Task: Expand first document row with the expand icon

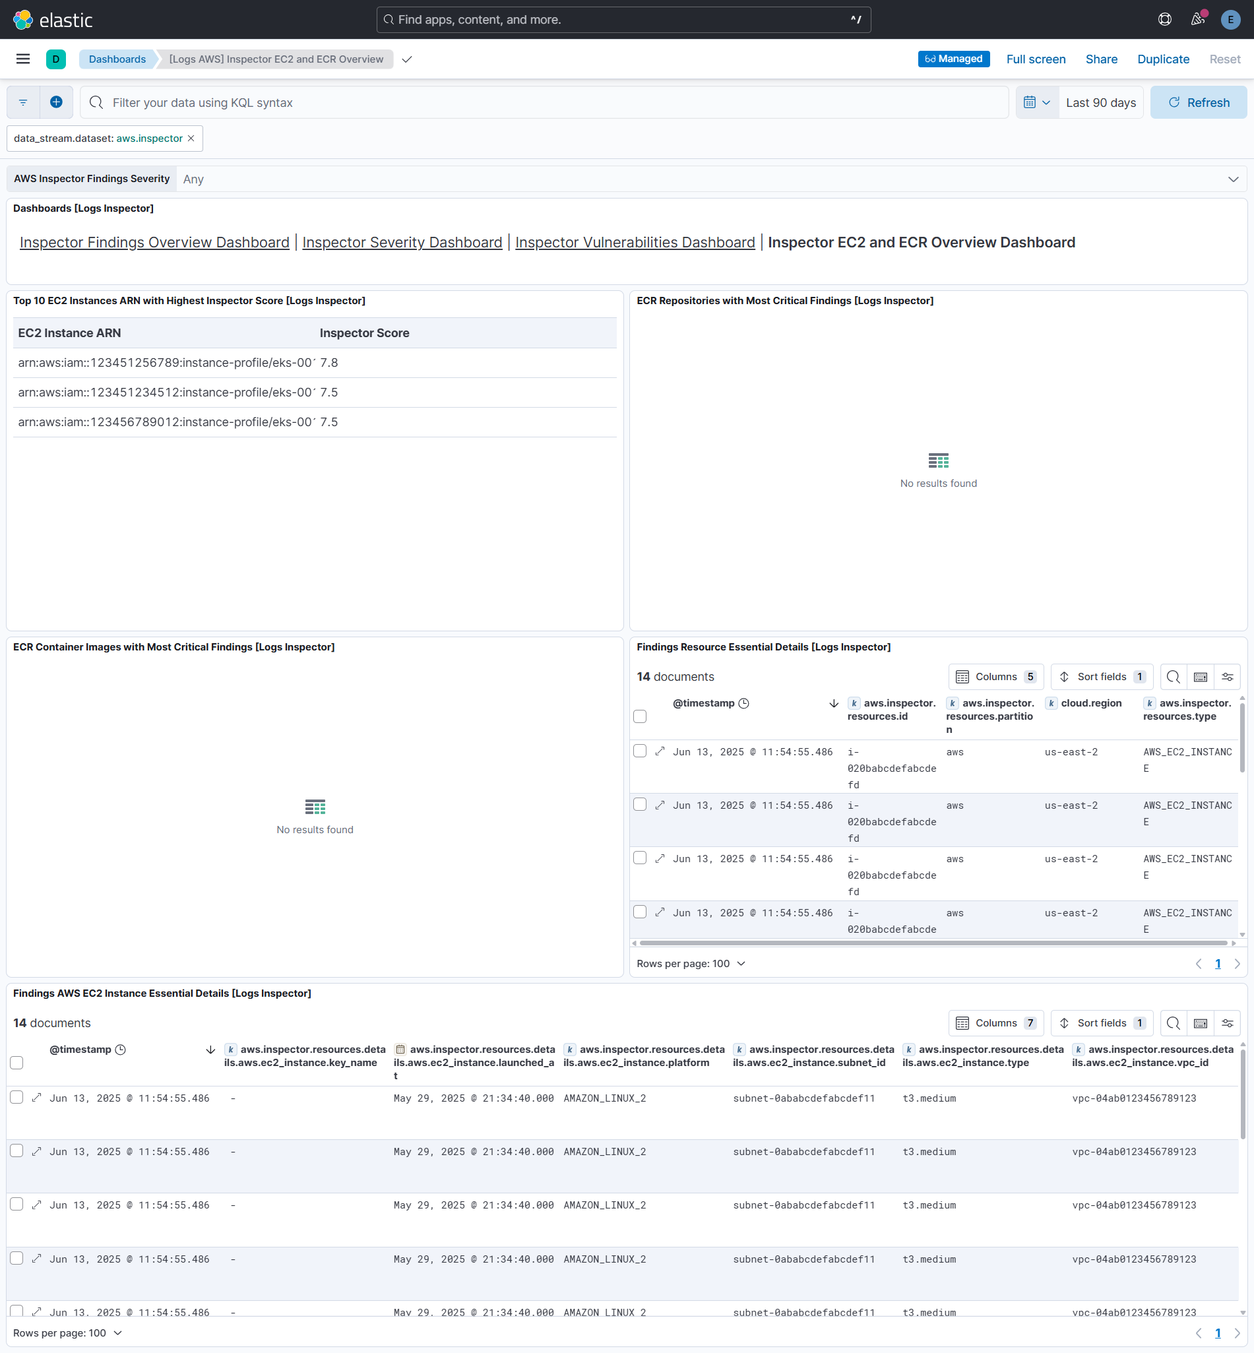Action: click(660, 751)
